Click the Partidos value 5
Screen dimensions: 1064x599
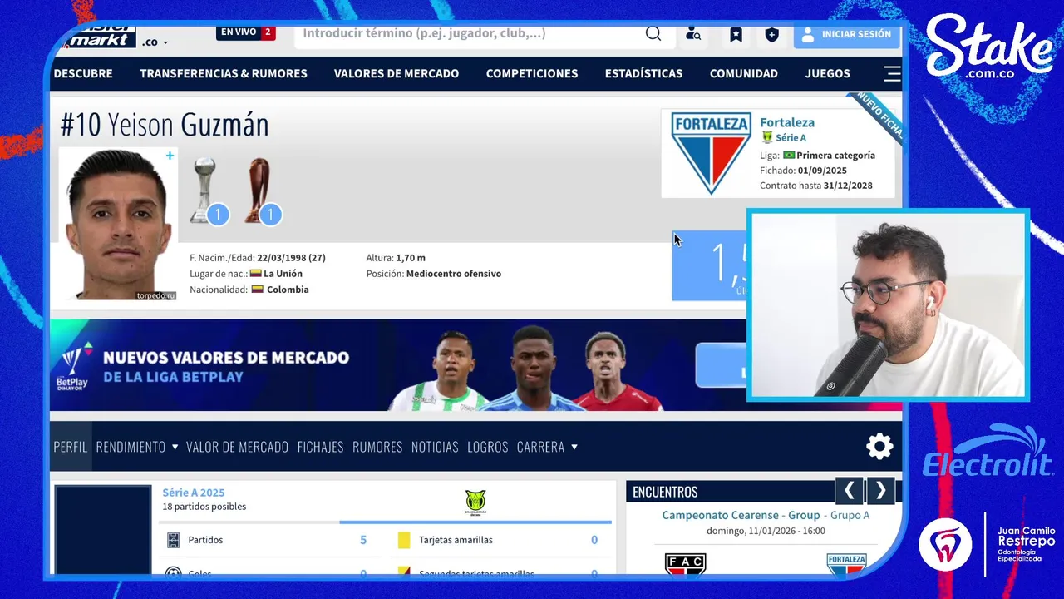click(x=363, y=540)
